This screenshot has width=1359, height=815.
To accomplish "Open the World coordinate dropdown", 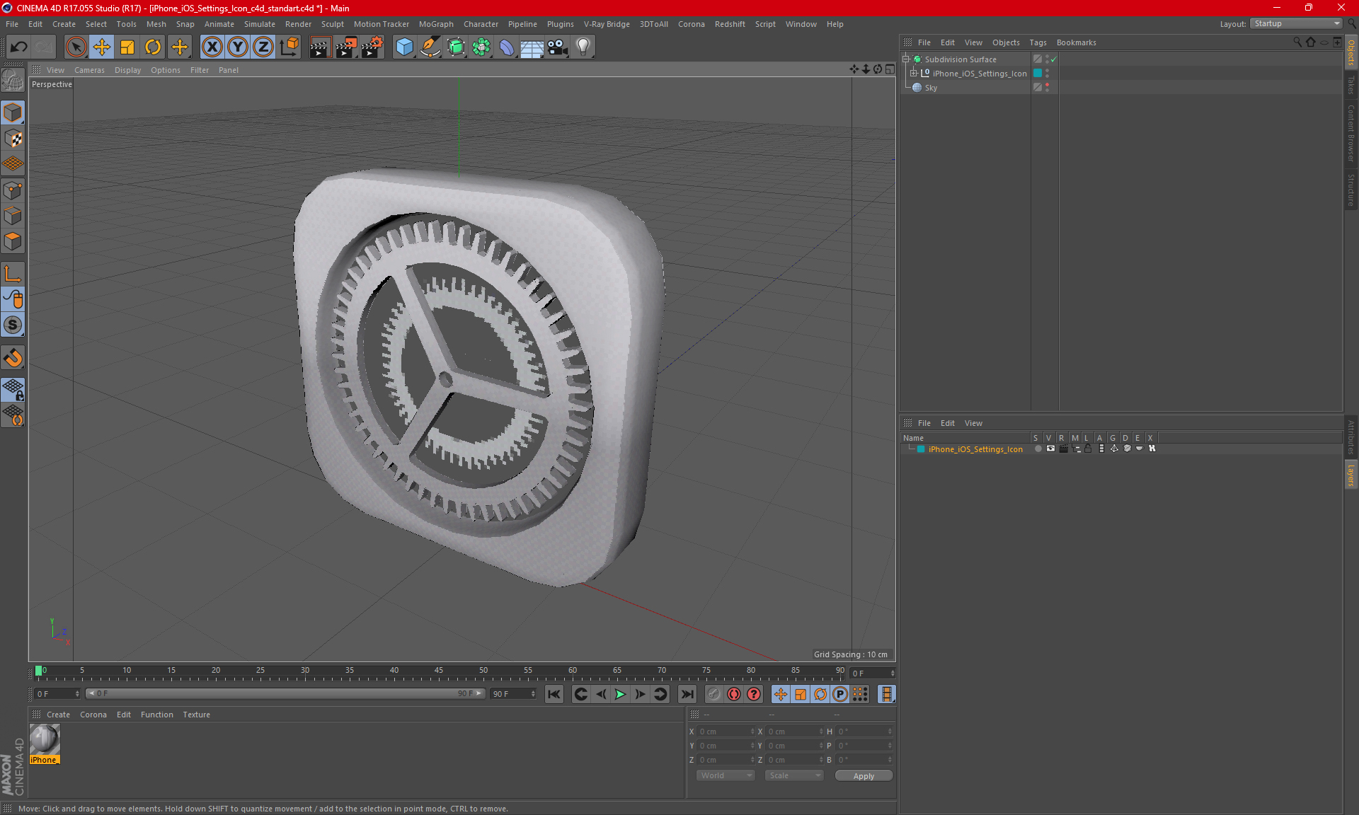I will coord(726,775).
